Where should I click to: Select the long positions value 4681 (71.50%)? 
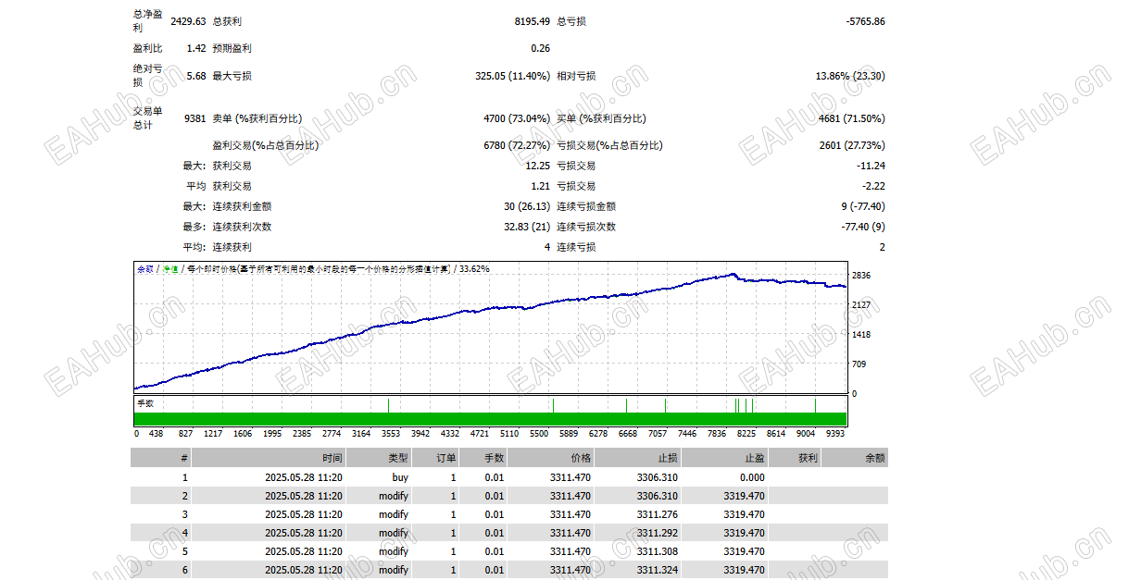pos(852,118)
